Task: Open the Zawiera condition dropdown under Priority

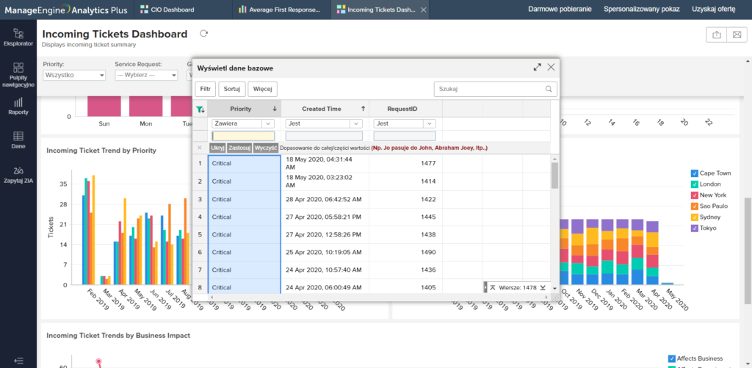Action: [242, 124]
